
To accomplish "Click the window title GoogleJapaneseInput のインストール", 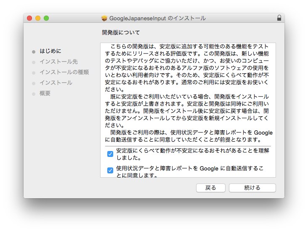I will point(157,18).
